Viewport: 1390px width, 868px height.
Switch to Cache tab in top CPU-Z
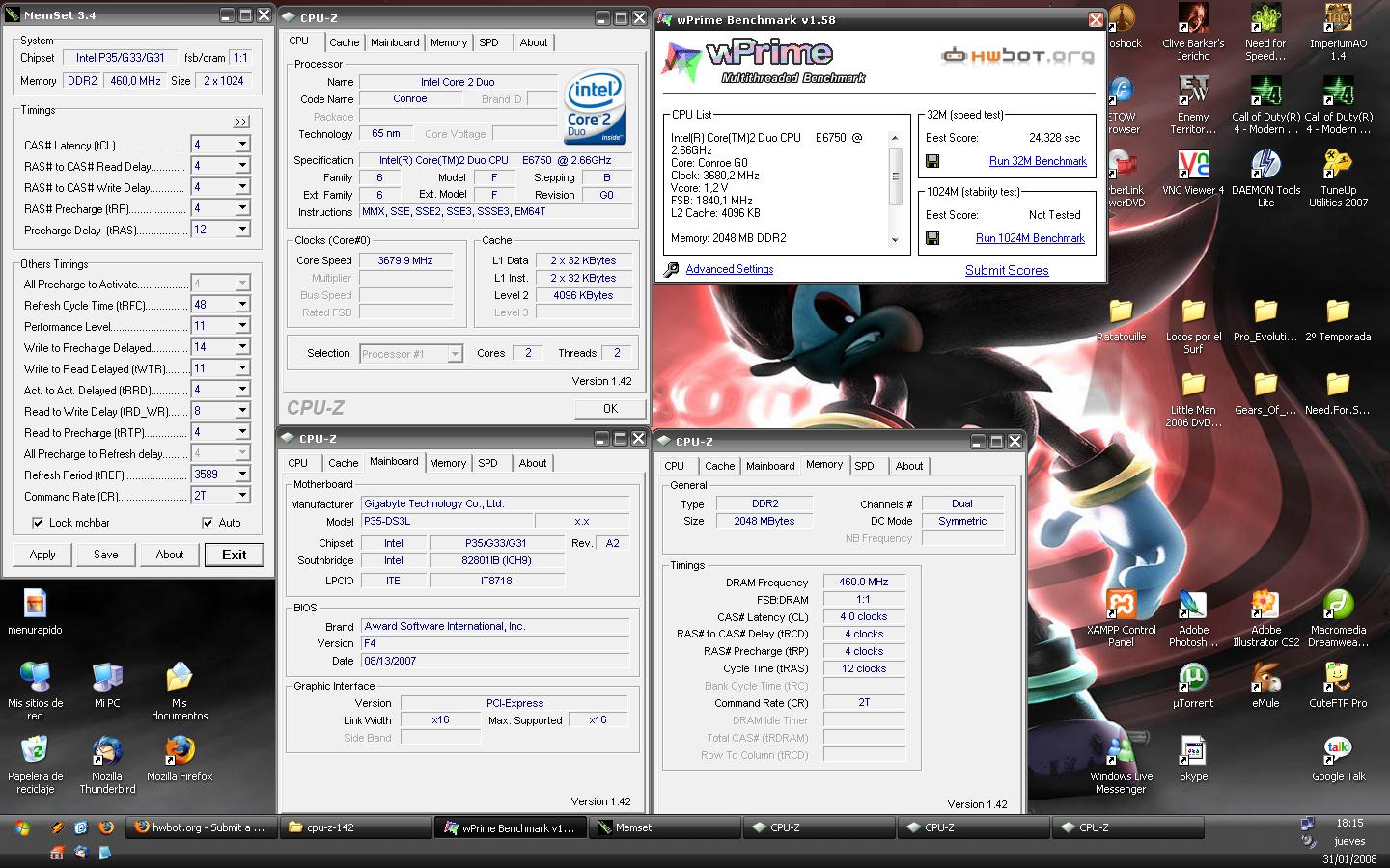(x=344, y=42)
